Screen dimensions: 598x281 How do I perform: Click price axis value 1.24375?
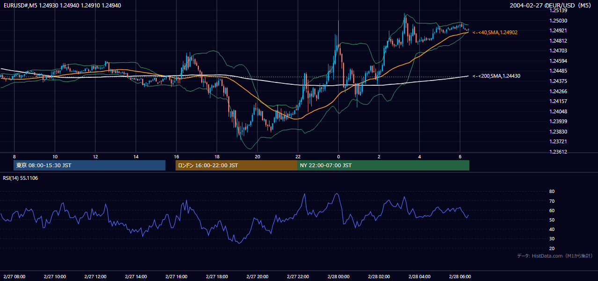click(x=558, y=81)
